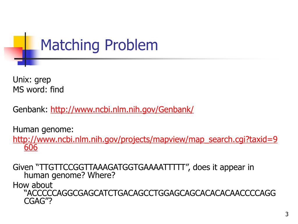Click the "Genbank:" label text

[30, 110]
